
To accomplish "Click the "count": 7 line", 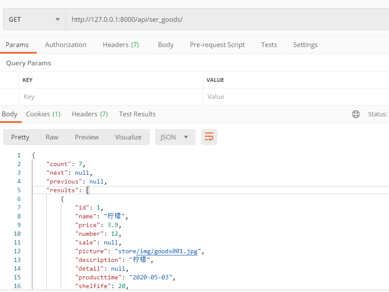I will [66, 164].
